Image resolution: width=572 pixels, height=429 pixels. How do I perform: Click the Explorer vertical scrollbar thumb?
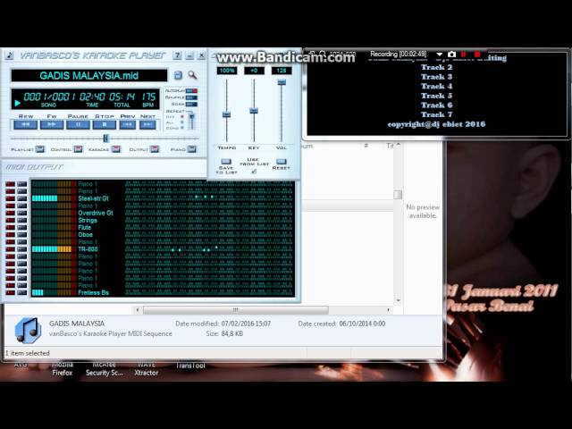click(x=398, y=195)
